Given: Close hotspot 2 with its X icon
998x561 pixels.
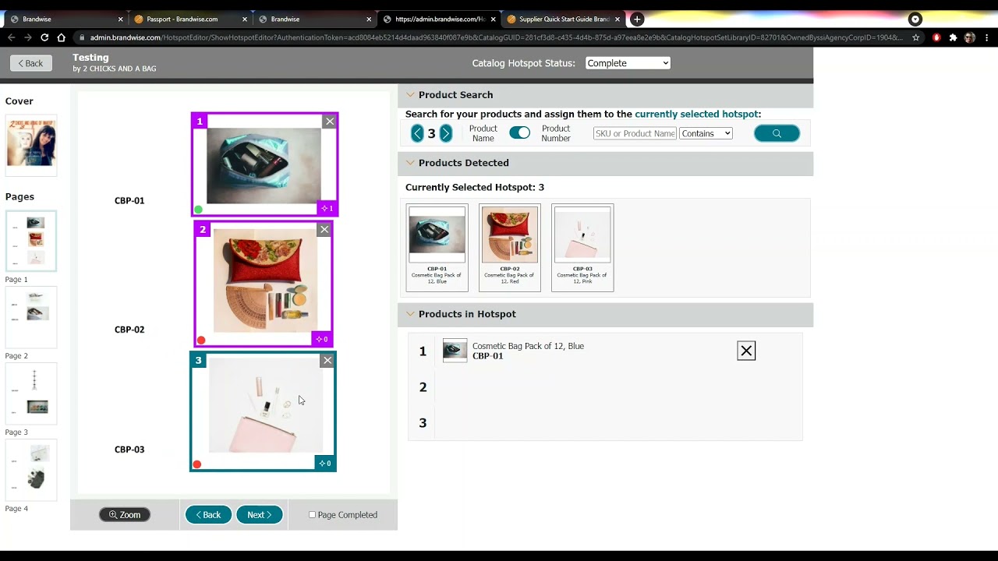Looking at the screenshot, I should coord(324,229).
